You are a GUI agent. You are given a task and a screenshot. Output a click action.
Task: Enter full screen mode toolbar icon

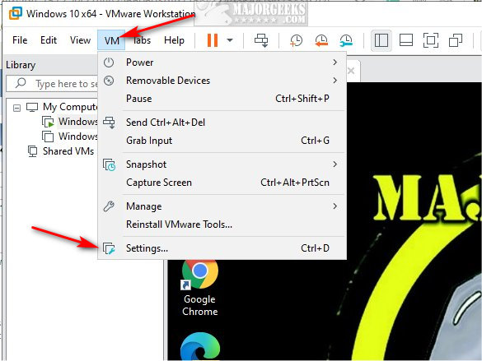click(431, 40)
